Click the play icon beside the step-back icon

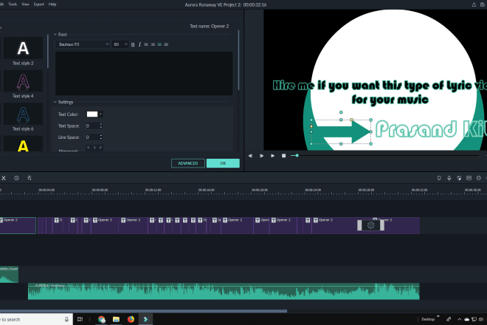click(261, 156)
